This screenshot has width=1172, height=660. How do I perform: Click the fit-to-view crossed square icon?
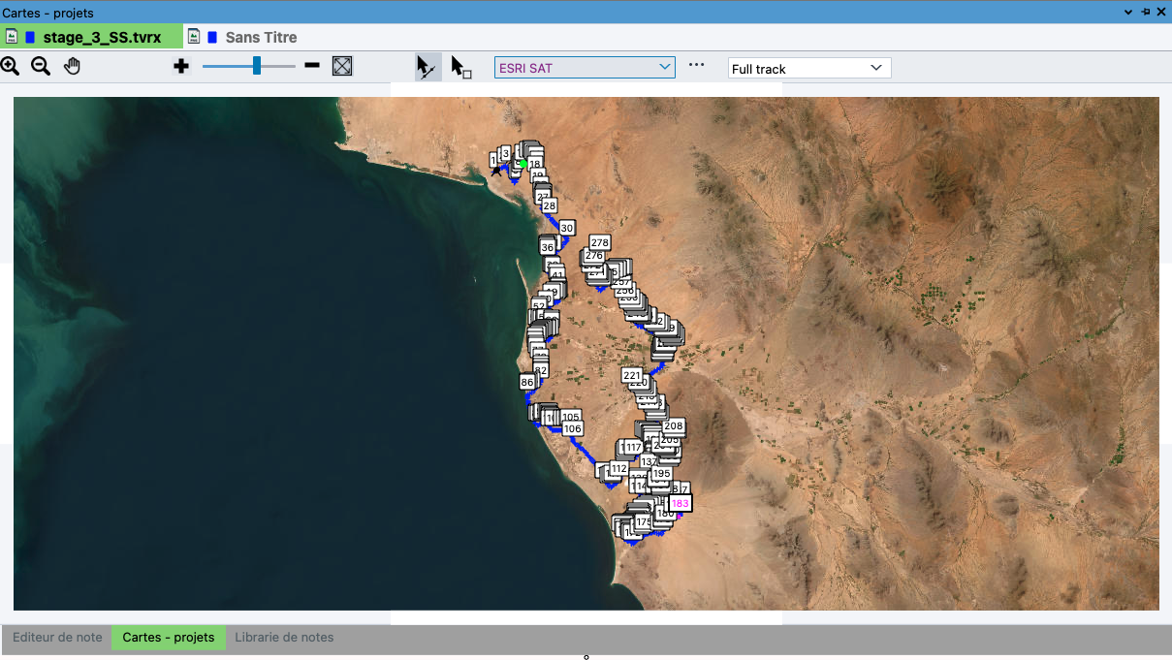pos(342,66)
